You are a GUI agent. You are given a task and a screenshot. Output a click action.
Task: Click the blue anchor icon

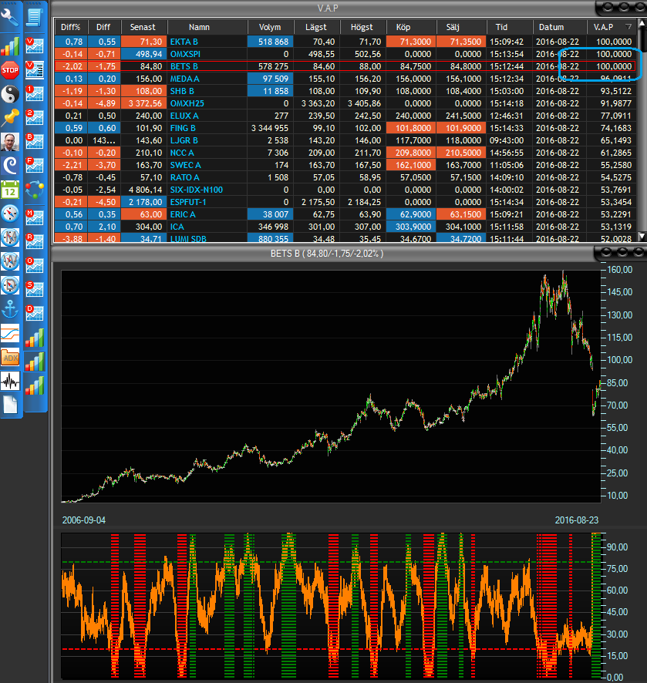click(x=10, y=309)
